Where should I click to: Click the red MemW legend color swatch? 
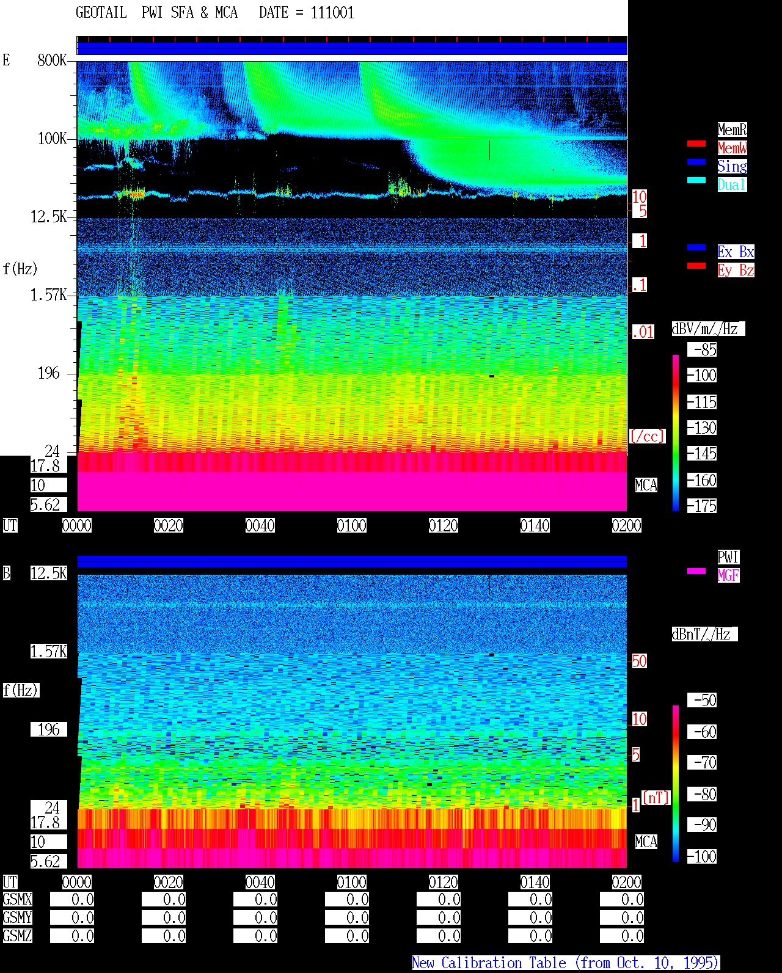(x=696, y=144)
